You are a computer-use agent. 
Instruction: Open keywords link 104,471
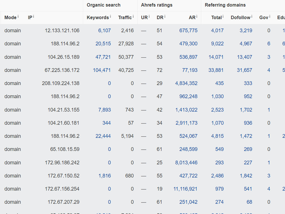[x=102, y=70]
